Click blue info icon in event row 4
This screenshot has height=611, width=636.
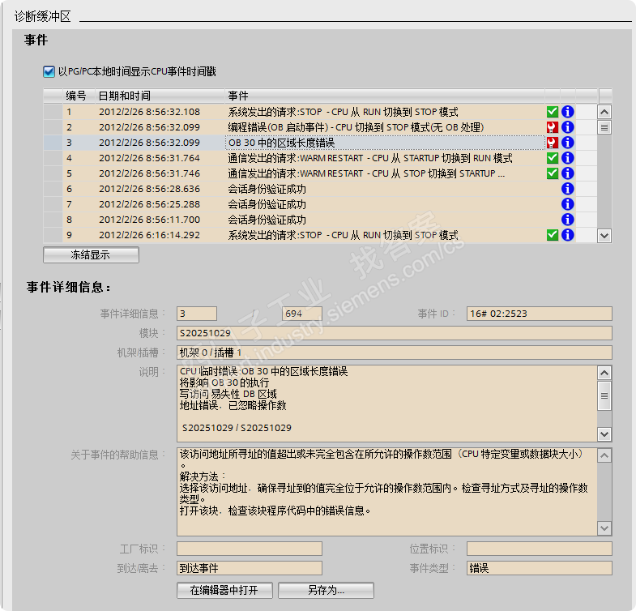coord(567,158)
